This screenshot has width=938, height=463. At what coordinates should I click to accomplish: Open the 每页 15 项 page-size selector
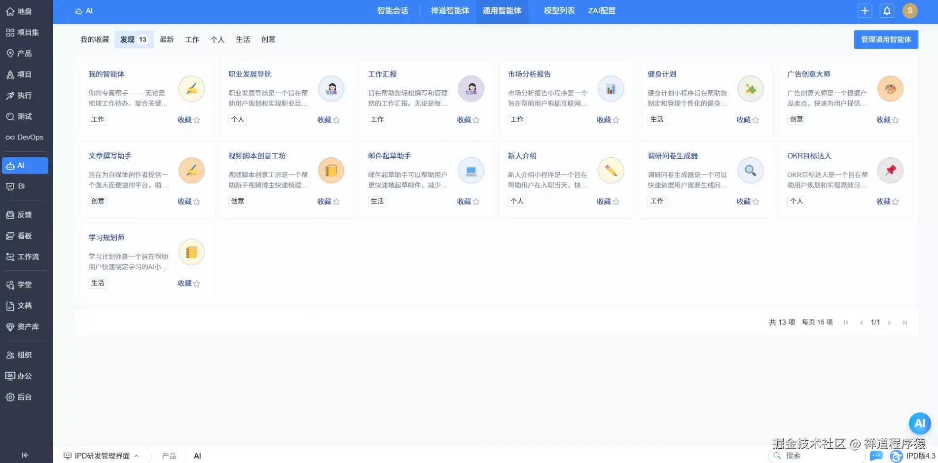(x=817, y=322)
